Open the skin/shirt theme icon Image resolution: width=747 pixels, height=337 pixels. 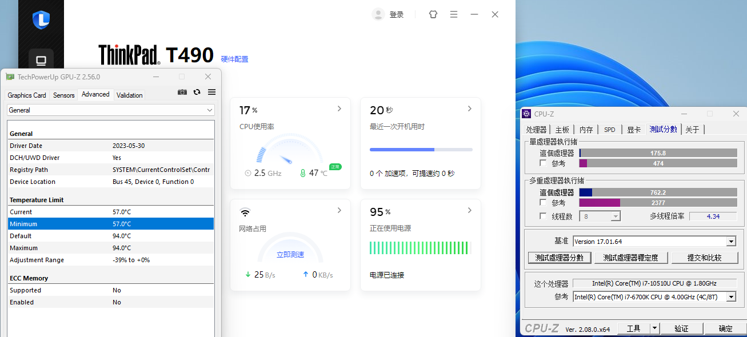click(x=433, y=14)
